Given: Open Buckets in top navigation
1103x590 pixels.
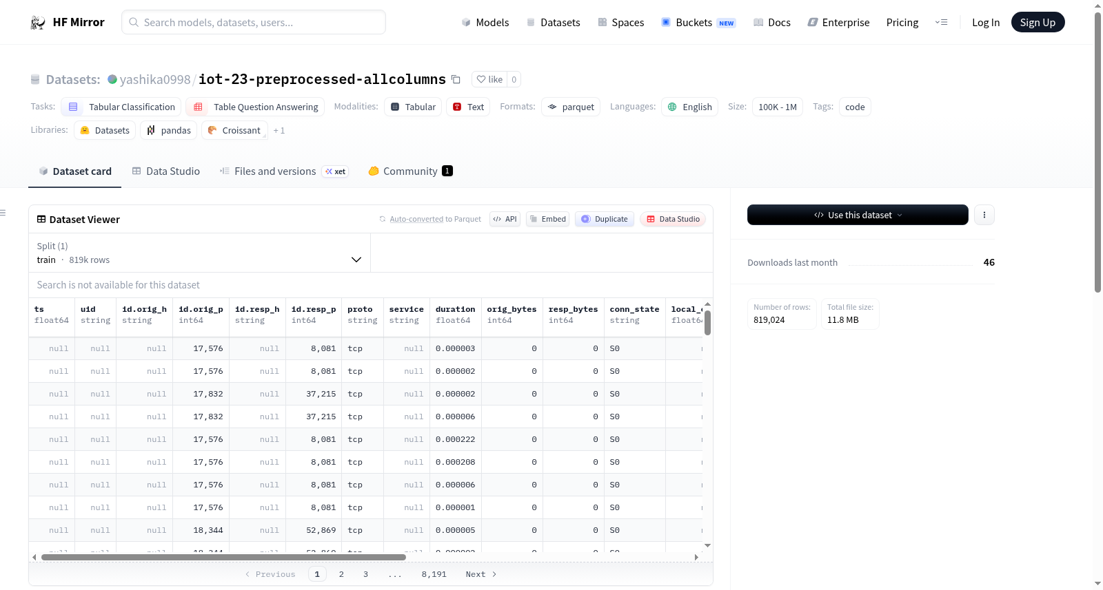Looking at the screenshot, I should click(698, 23).
